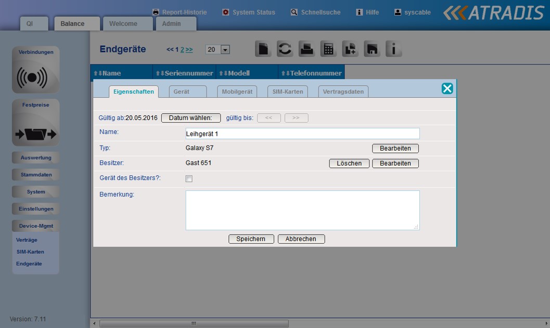Click the Speichern button
The height and width of the screenshot is (328, 550).
pos(251,239)
